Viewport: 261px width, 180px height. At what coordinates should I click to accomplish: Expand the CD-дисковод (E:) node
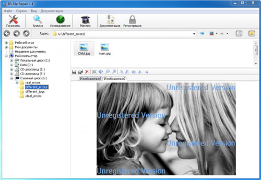point(11,69)
